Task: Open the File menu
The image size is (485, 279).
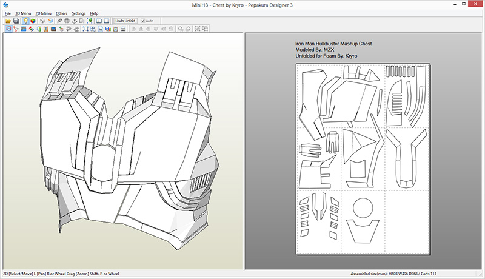Action: [8, 13]
